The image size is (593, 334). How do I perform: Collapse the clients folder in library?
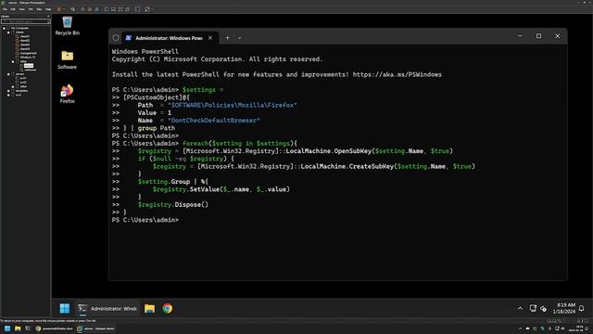click(x=8, y=32)
